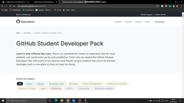Show hidden tray icons chevron
The height and width of the screenshot is (103, 184).
(x=147, y=100)
